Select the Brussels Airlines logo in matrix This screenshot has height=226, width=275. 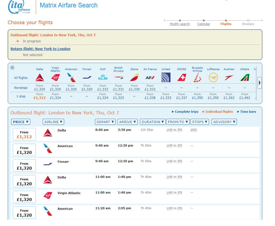coord(197,78)
